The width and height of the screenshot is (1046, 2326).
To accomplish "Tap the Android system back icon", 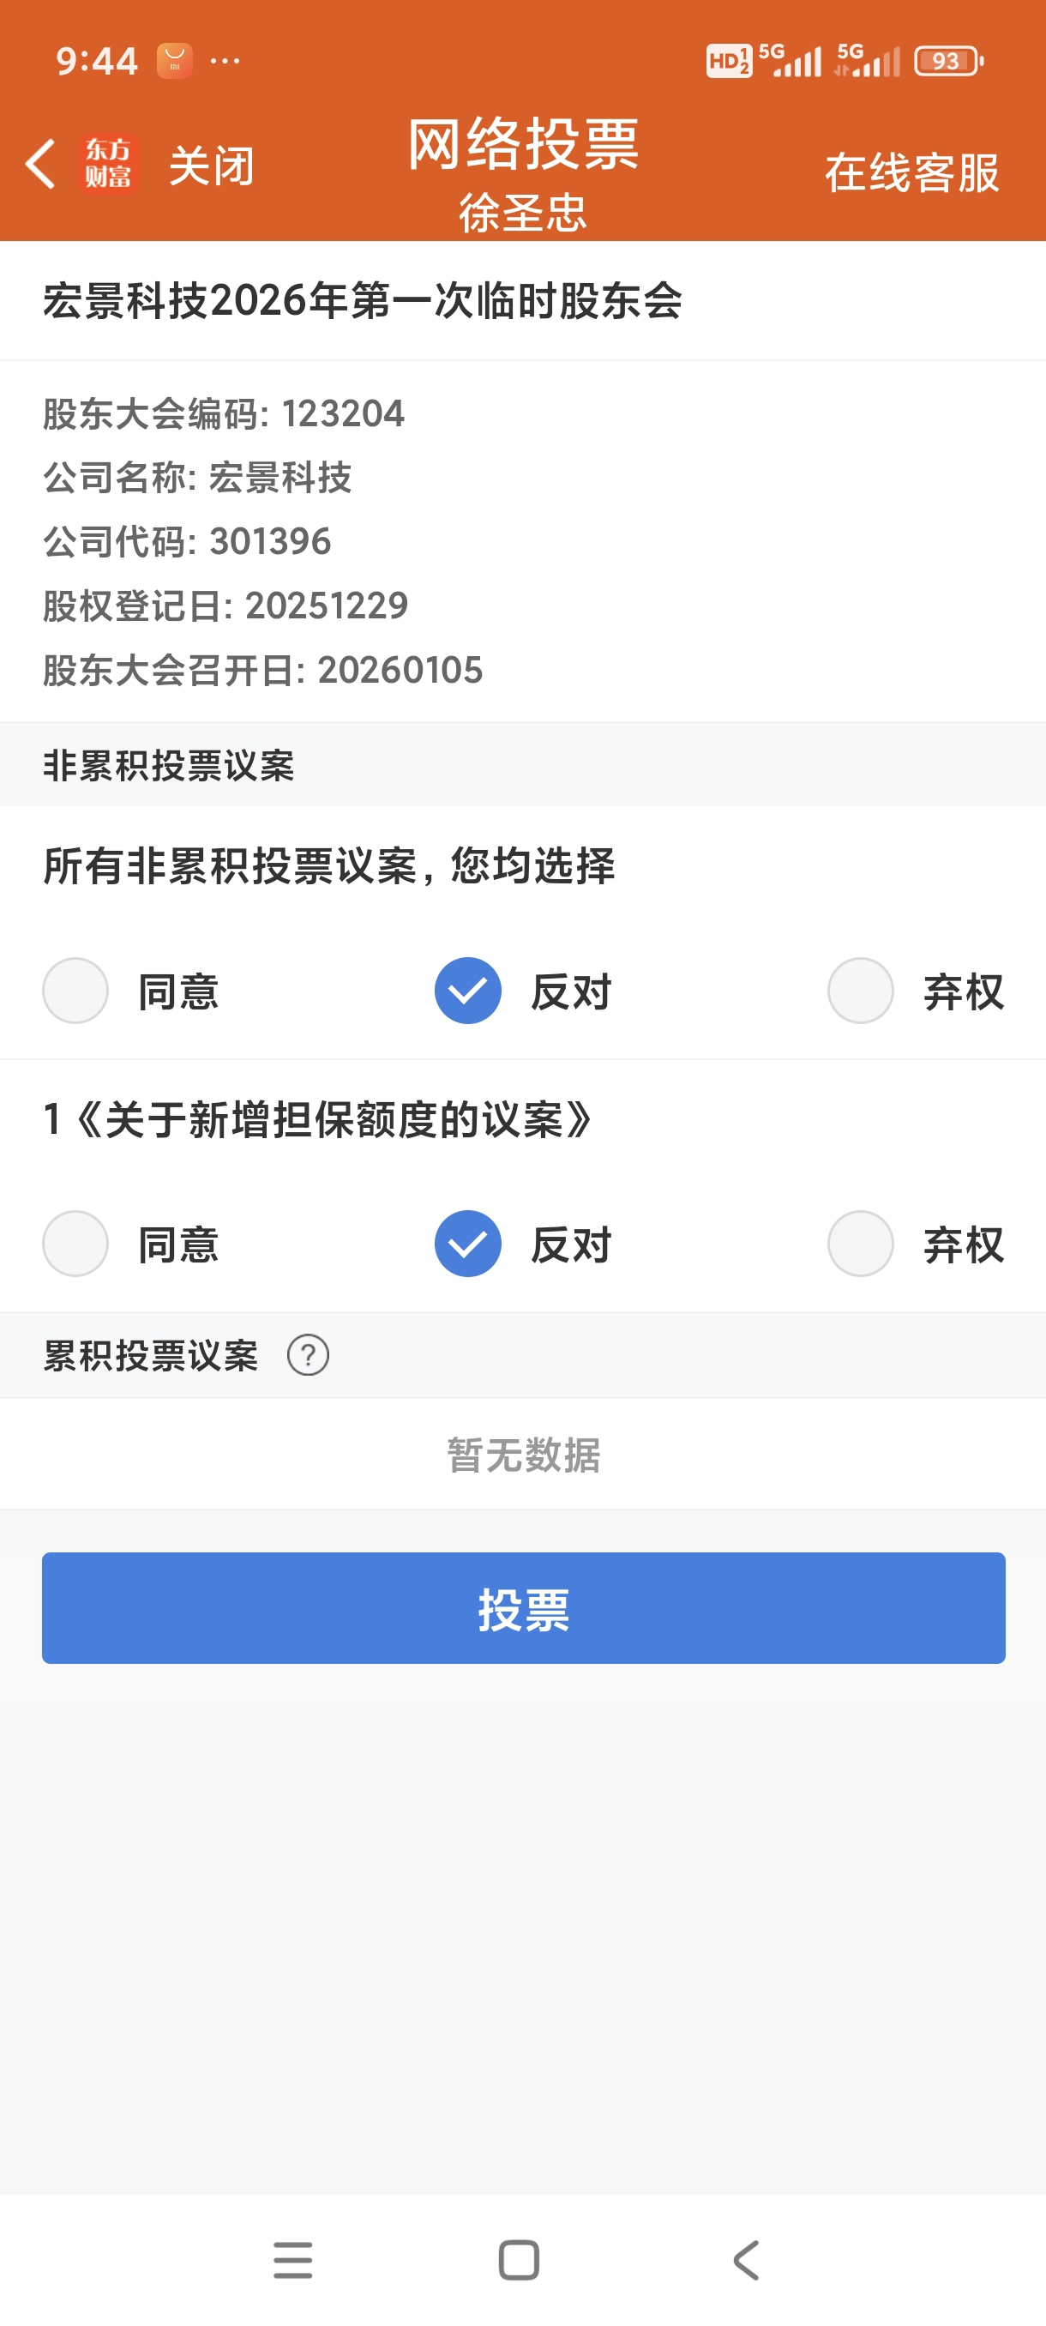I will point(747,2260).
